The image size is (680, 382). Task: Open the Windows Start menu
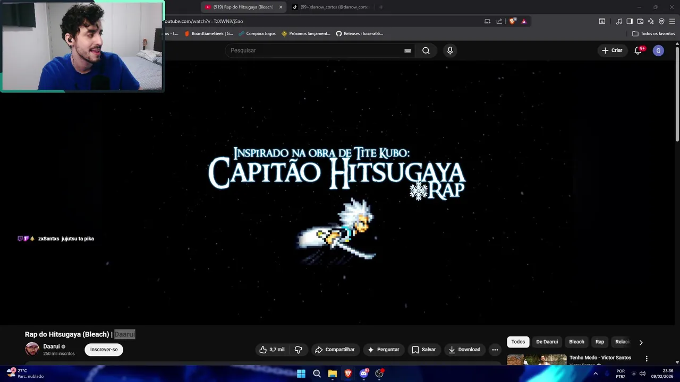[301, 374]
